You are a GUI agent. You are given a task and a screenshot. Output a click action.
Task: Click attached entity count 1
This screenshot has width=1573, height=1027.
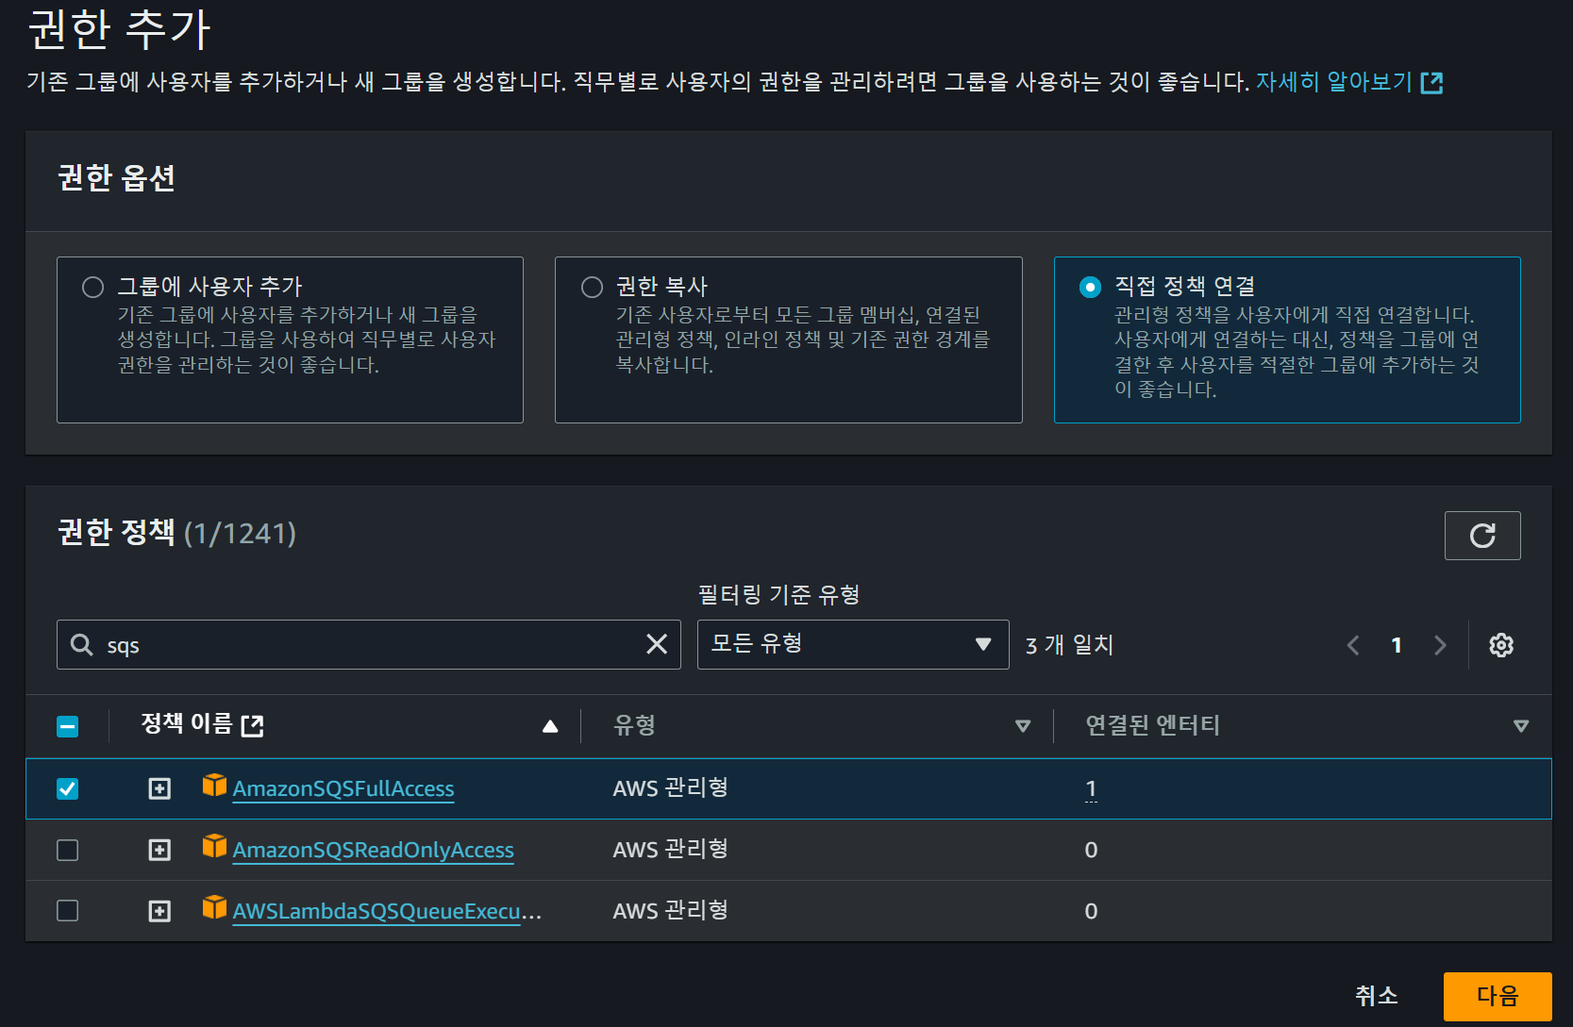[1091, 789]
